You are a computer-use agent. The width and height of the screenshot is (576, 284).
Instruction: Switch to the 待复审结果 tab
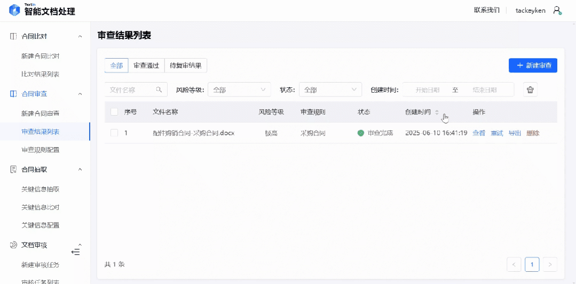pos(185,66)
